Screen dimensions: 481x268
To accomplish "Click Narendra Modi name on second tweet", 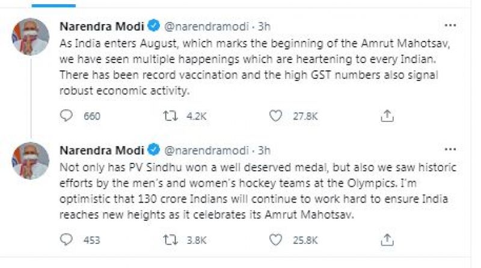I will pyautogui.click(x=100, y=150).
